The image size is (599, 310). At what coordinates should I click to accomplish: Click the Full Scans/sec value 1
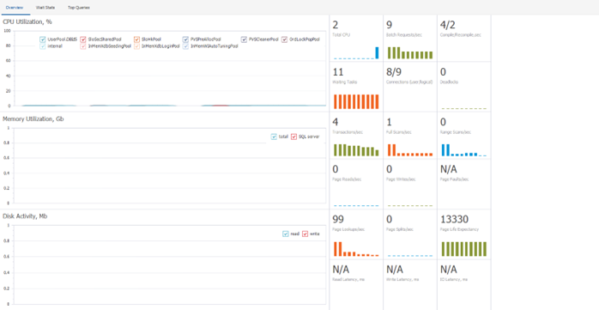click(389, 122)
